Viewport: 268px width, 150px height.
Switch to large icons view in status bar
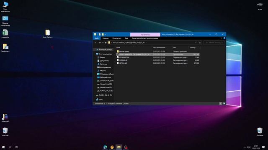coord(224,103)
